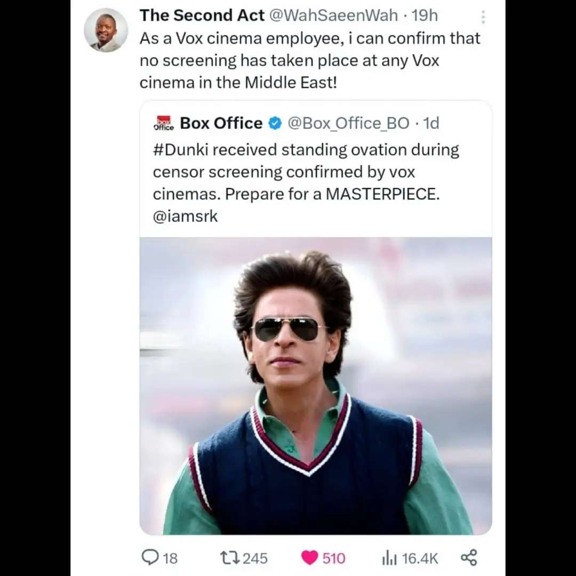Click the Box Office account name
This screenshot has height=576, width=576.
[221, 123]
